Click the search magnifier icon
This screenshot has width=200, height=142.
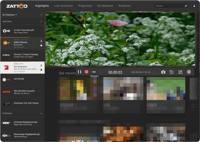(186, 6)
